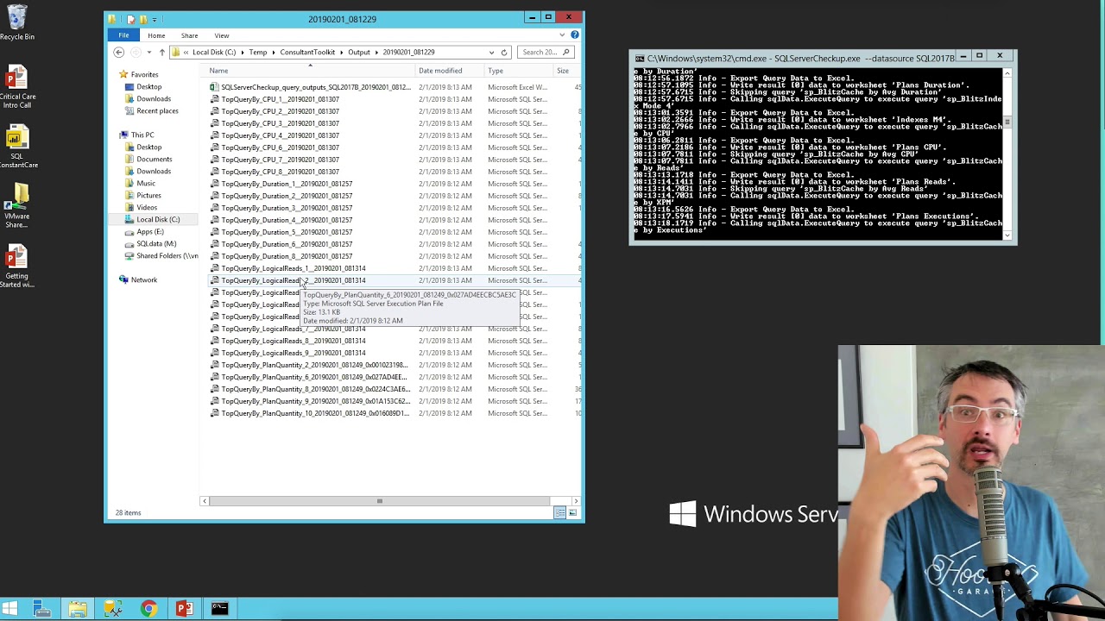Image resolution: width=1105 pixels, height=621 pixels.
Task: Go back in Explorer navigation
Action: (119, 52)
